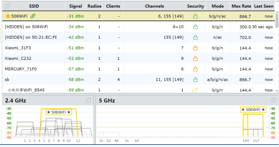Click the n/ac mode cell

[x=217, y=37]
